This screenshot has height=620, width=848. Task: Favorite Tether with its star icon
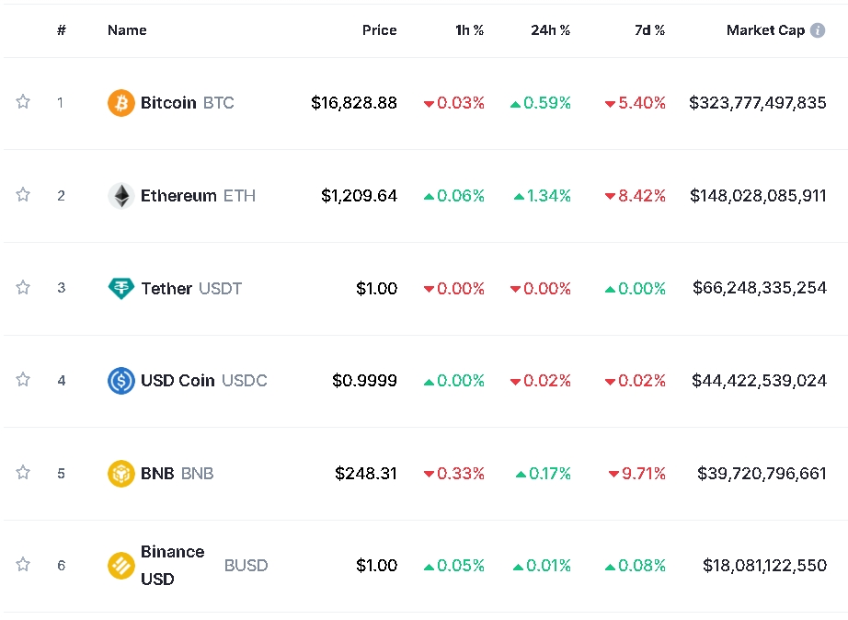[x=23, y=288]
